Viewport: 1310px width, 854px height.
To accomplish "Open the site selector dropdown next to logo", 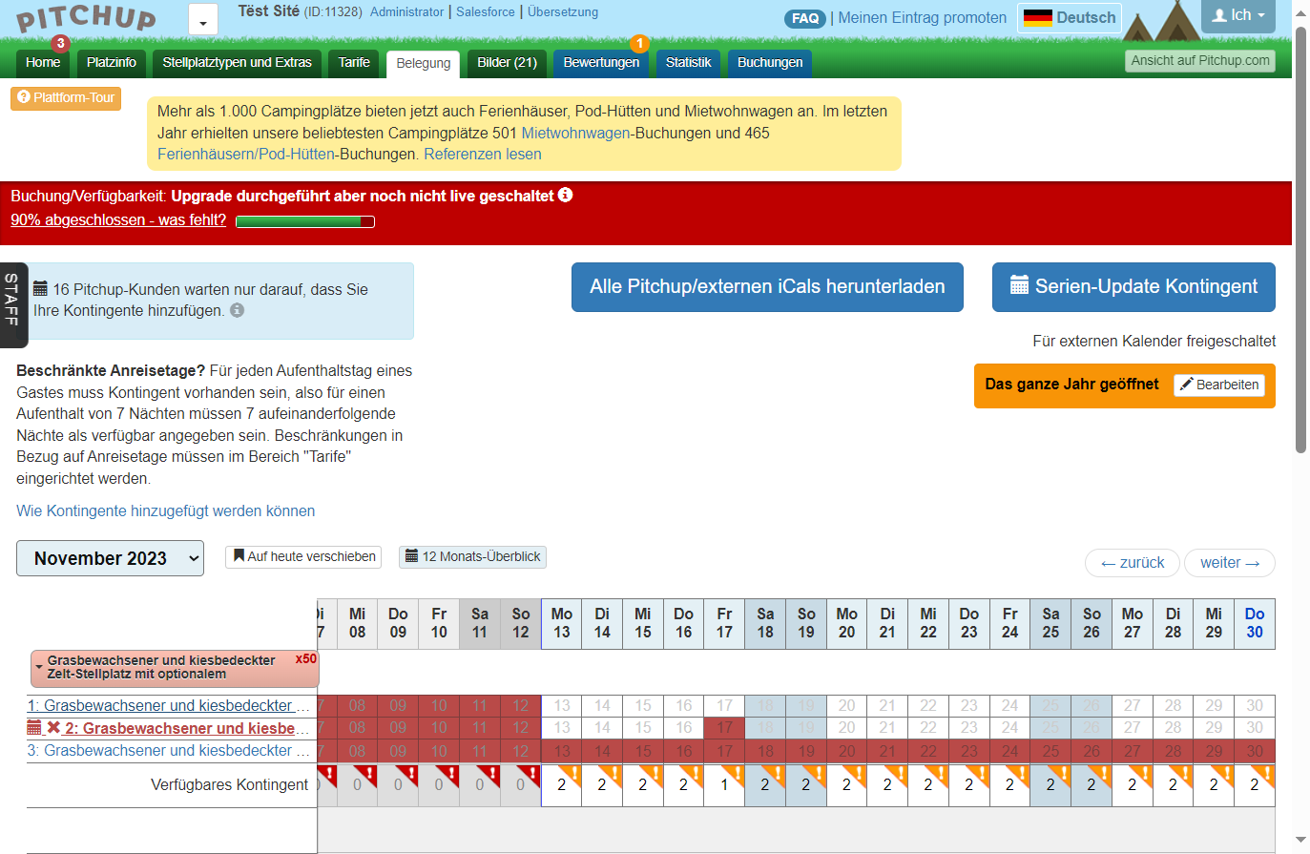I will 203,19.
